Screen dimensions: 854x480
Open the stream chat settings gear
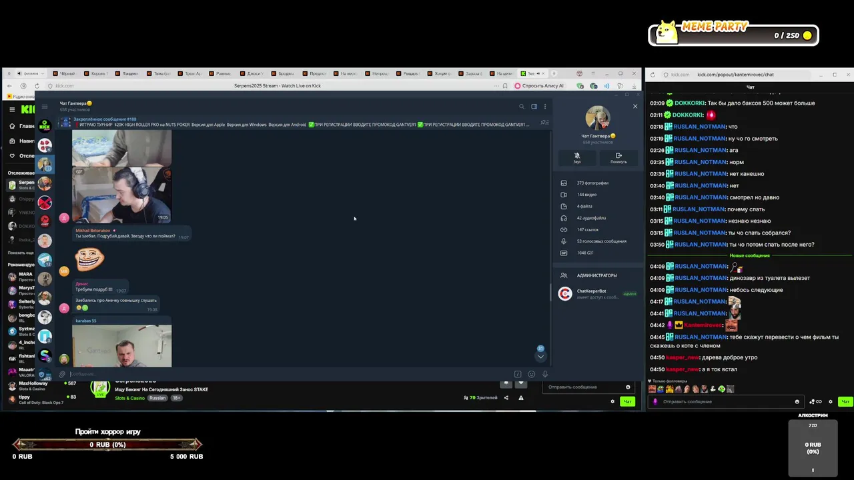point(612,401)
